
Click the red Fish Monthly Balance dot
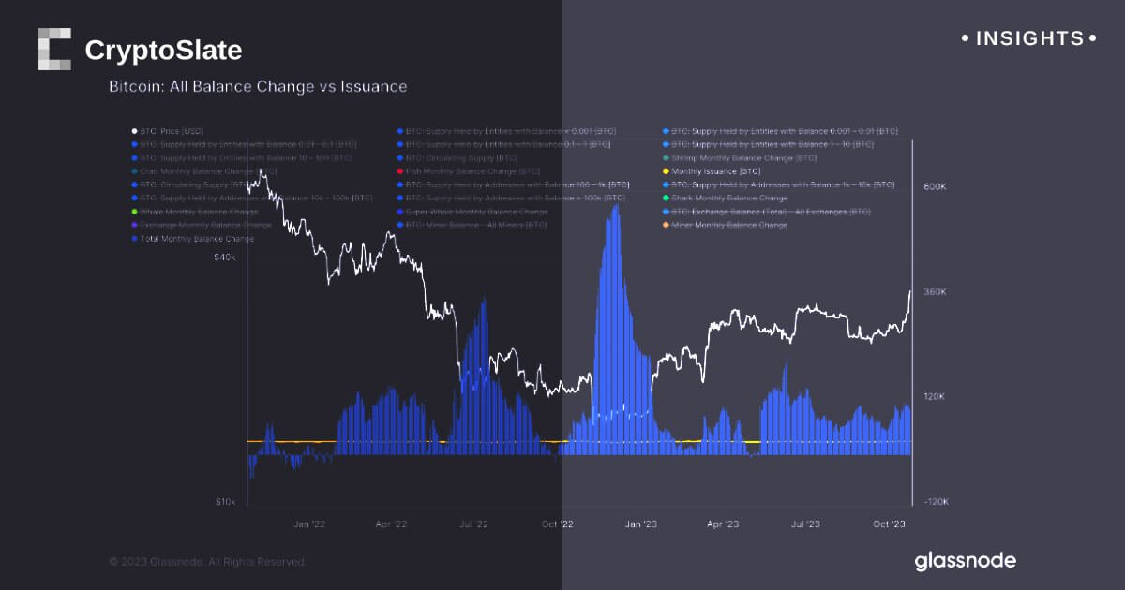(x=400, y=171)
